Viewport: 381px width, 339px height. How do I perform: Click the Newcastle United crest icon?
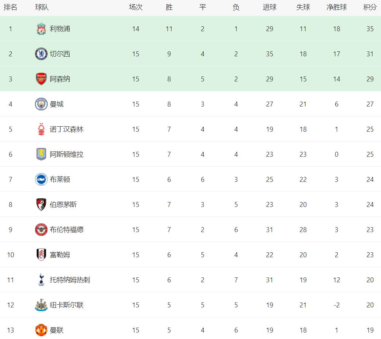point(41,305)
